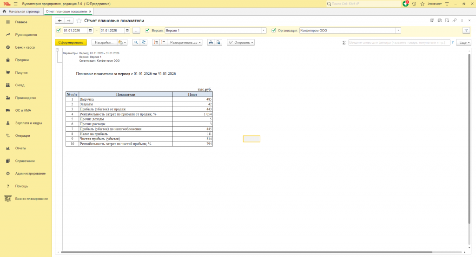Click the global search field Поиск
Viewport: 476px width, 257px height.
click(x=364, y=4)
